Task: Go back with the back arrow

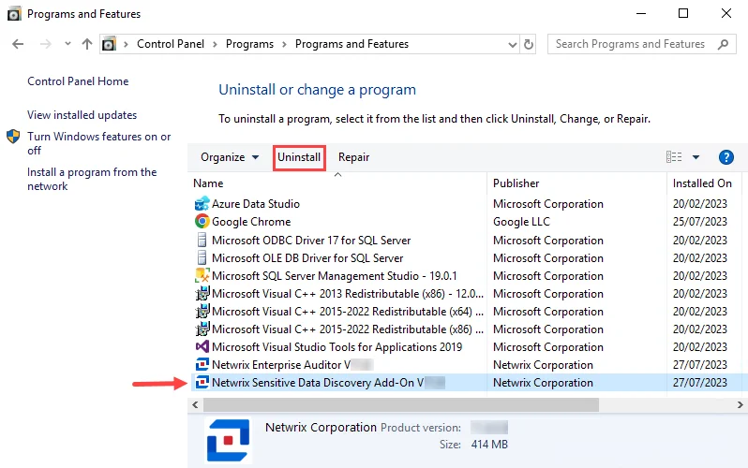Action: [18, 44]
